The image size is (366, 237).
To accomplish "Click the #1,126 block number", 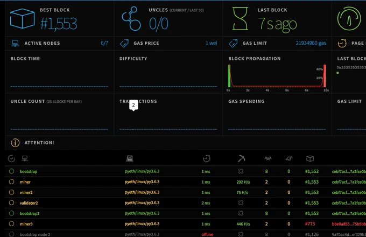I will [312, 234].
